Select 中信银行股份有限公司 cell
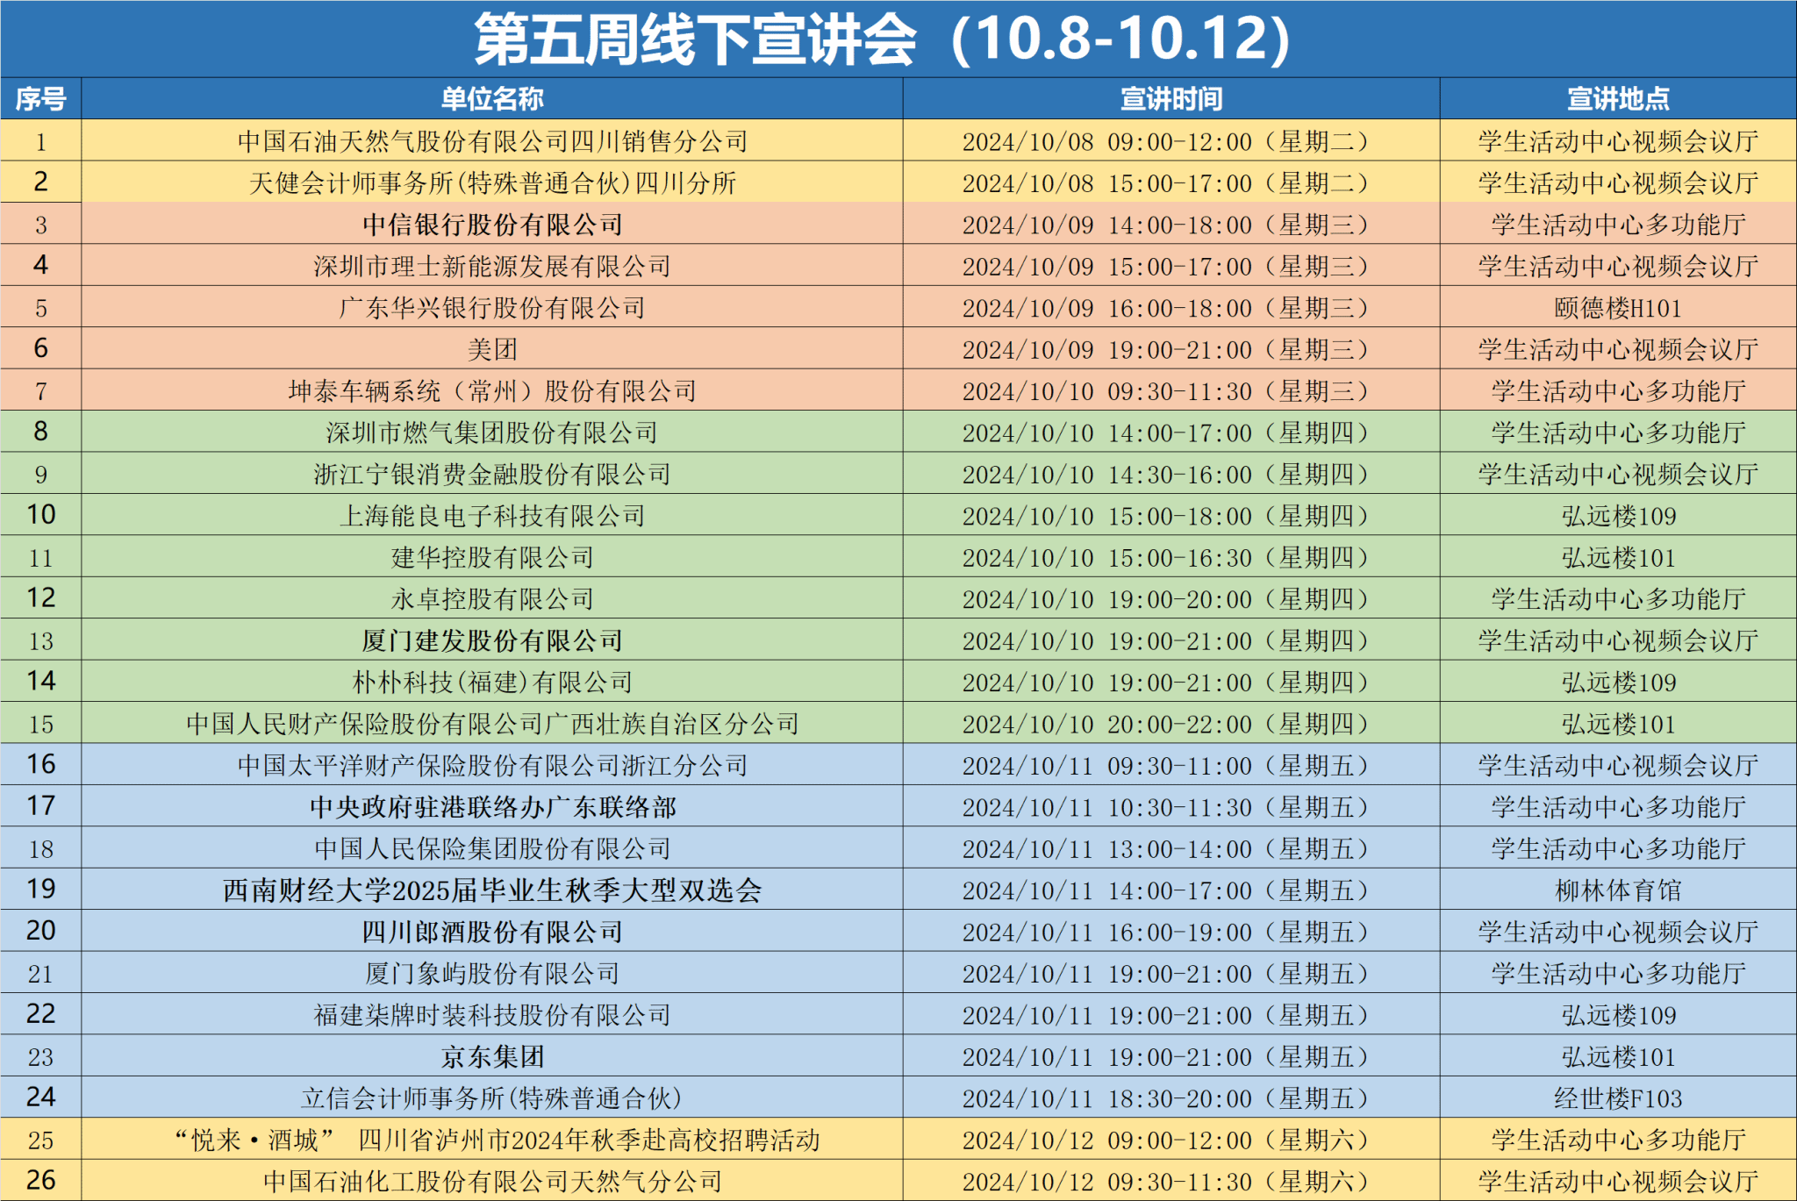 coord(492,225)
